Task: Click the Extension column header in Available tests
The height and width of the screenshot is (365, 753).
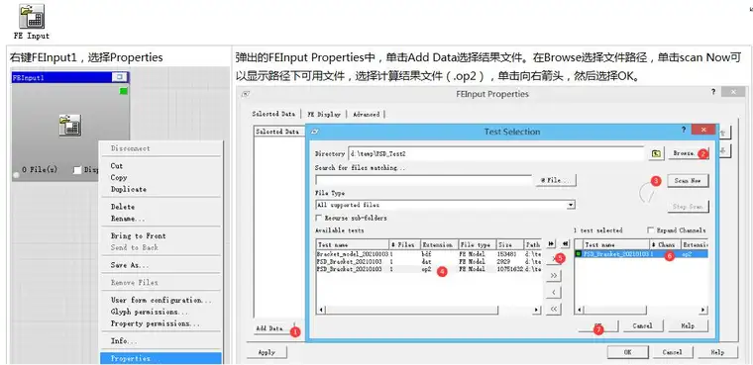Action: [439, 244]
